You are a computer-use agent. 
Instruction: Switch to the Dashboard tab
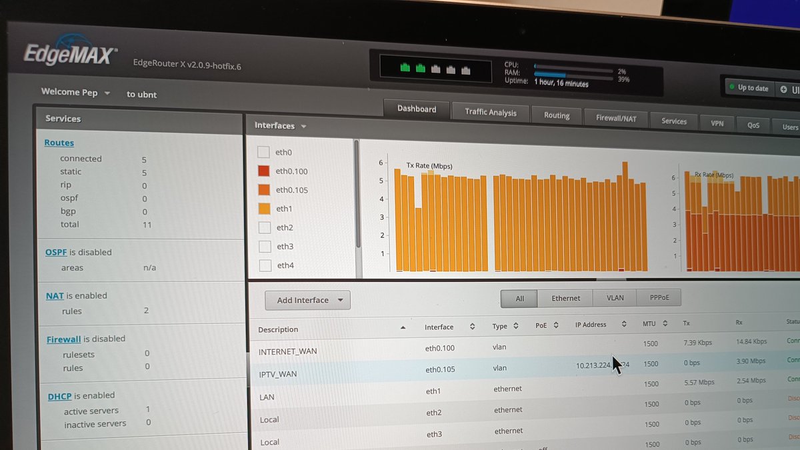tap(417, 109)
